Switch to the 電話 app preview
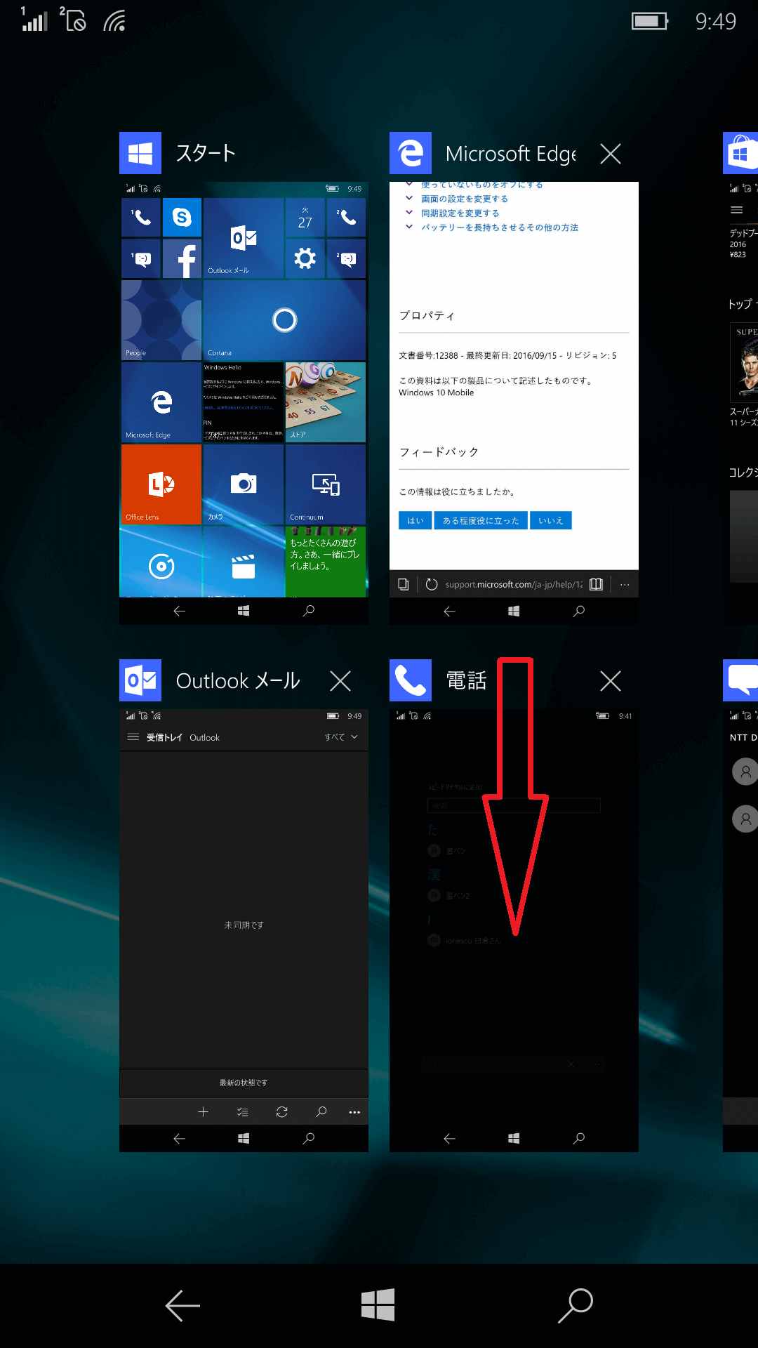The image size is (758, 1348). click(514, 931)
